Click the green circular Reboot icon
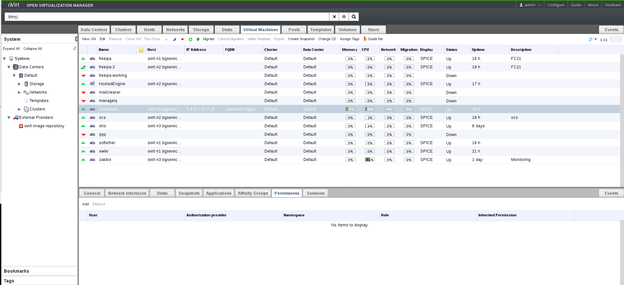Viewport: 624px width, 285px height. pyautogui.click(x=190, y=39)
